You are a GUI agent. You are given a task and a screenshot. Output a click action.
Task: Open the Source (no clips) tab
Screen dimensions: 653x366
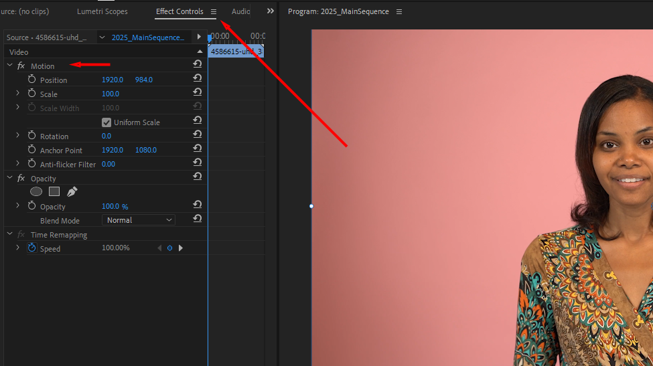25,11
